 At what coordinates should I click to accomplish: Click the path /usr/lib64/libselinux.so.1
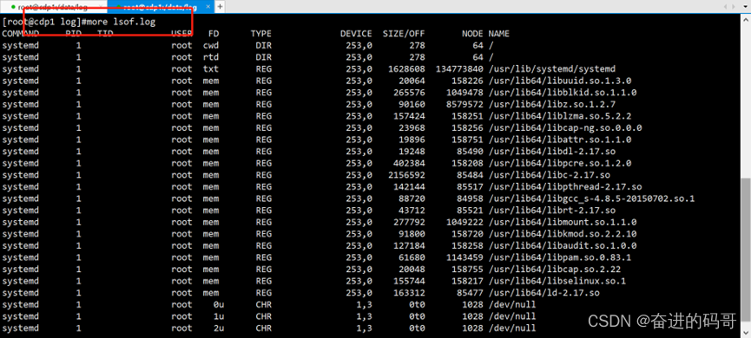point(557,281)
